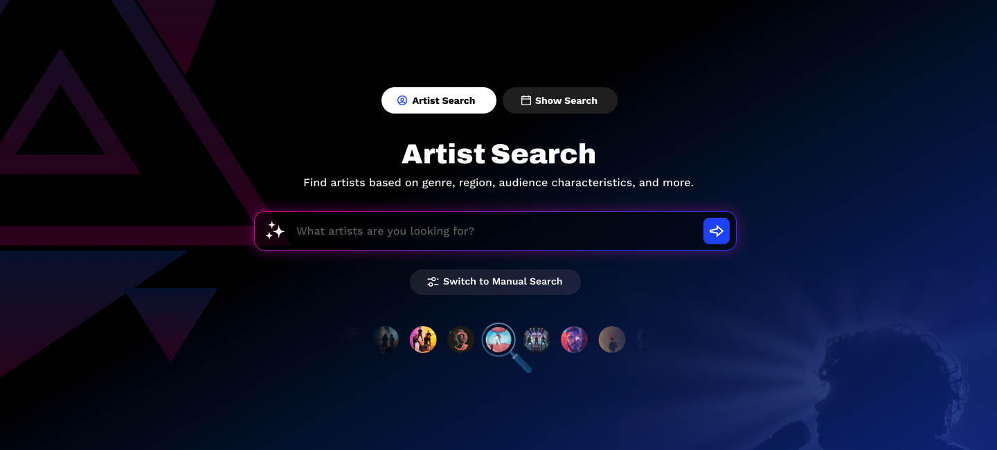The width and height of the screenshot is (997, 450).
Task: Click the calendar icon on Show Search
Action: click(x=526, y=100)
